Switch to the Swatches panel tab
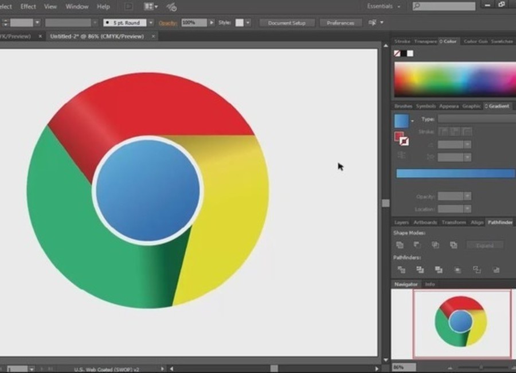The width and height of the screenshot is (516, 373). coord(502,41)
